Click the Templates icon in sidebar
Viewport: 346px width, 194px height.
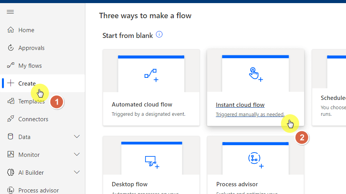tap(10, 101)
